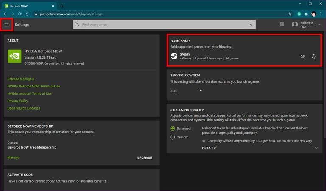Unlink the Steam account
This screenshot has height=191, width=326.
pyautogui.click(x=303, y=56)
